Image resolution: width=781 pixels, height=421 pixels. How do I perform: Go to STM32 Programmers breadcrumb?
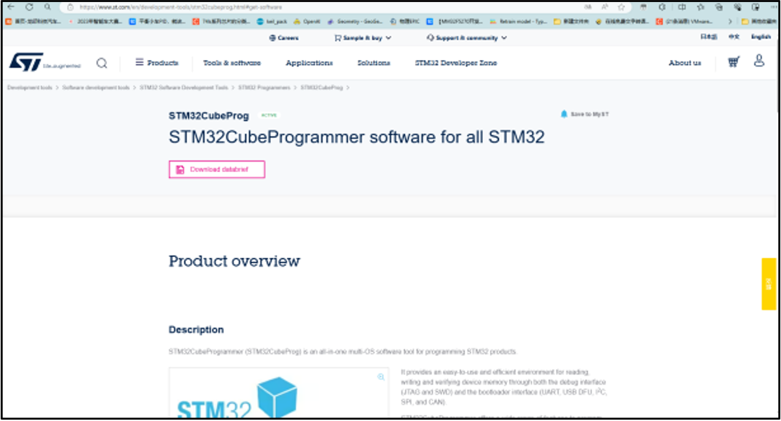click(x=264, y=87)
